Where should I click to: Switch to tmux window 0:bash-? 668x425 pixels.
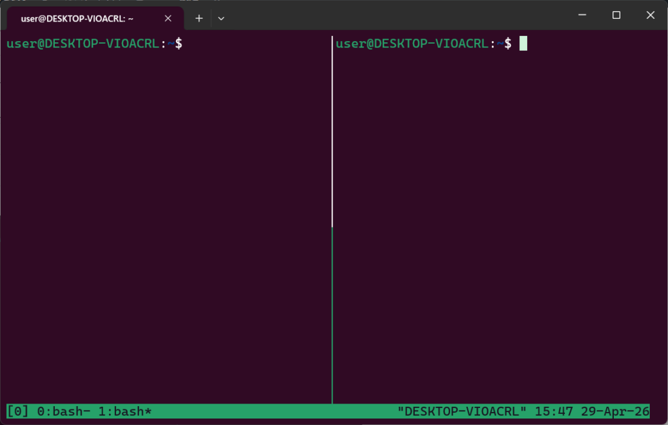pyautogui.click(x=58, y=411)
